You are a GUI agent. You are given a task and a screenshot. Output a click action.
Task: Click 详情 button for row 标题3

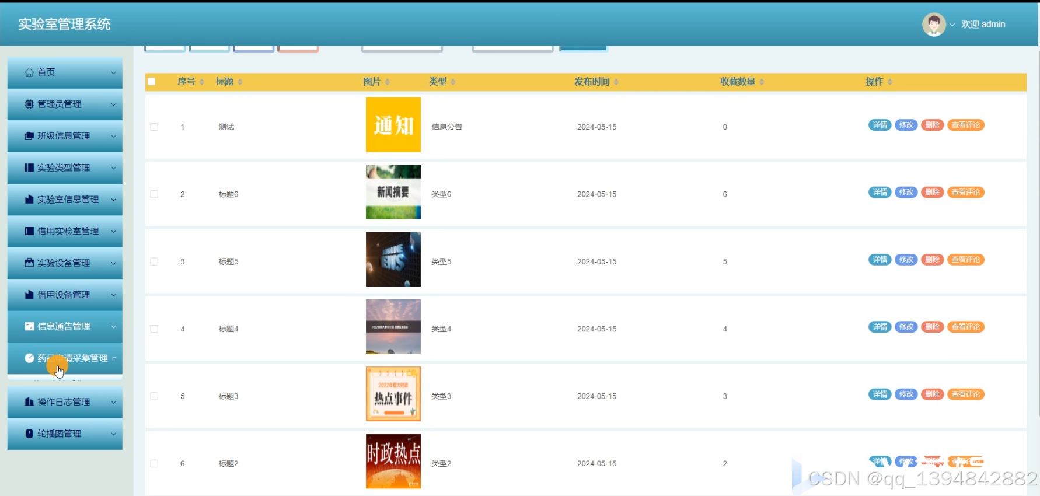coord(880,394)
